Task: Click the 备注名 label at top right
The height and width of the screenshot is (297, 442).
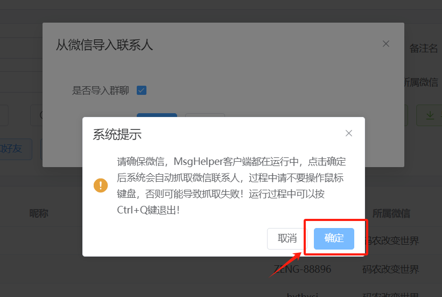Action: tap(423, 49)
